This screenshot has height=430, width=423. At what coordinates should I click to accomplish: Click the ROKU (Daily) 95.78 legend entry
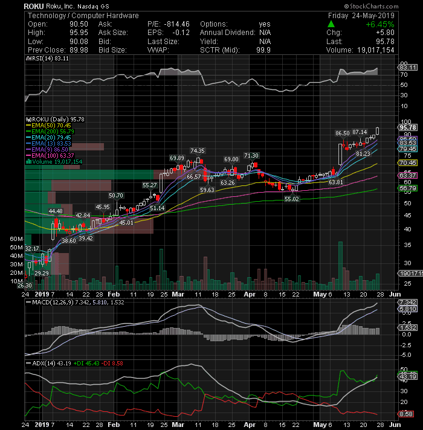55,120
